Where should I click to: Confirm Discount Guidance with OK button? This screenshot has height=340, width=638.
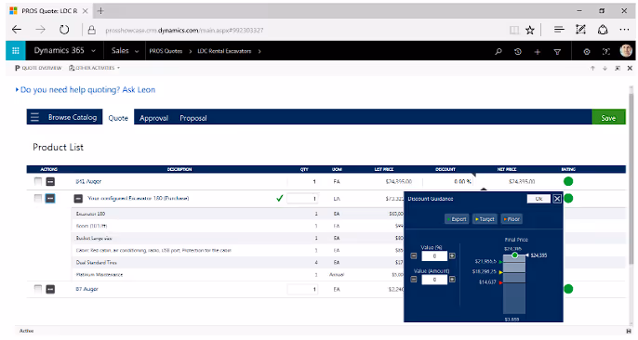[x=538, y=199]
